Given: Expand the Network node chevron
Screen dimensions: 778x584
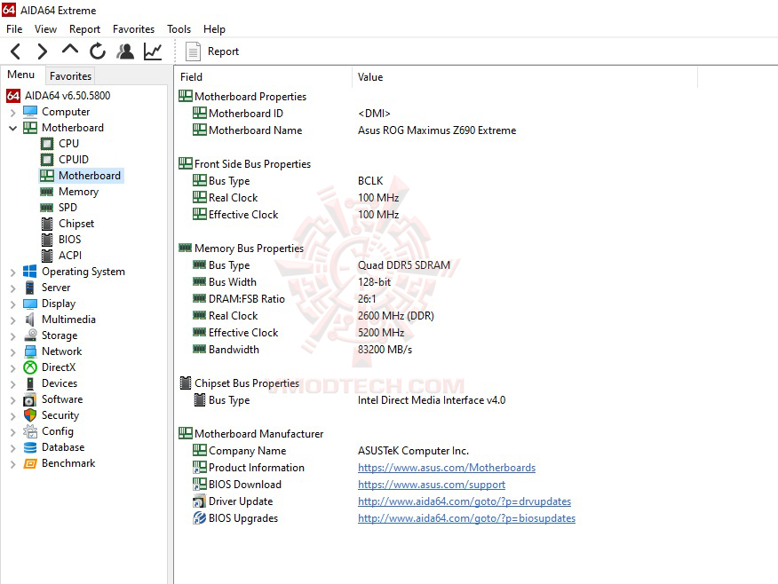Looking at the screenshot, I should tap(13, 352).
